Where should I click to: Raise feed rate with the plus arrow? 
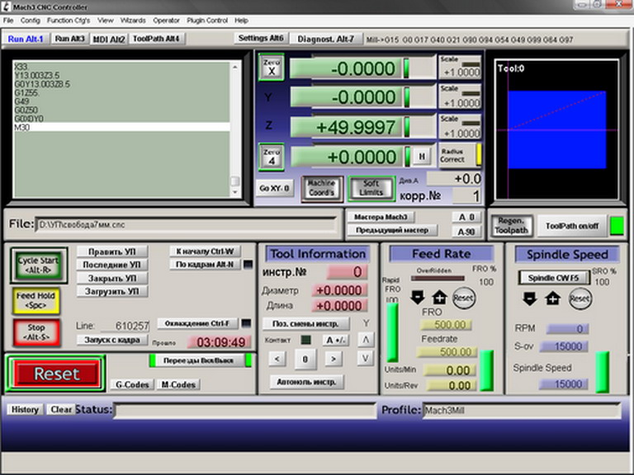coord(439,298)
